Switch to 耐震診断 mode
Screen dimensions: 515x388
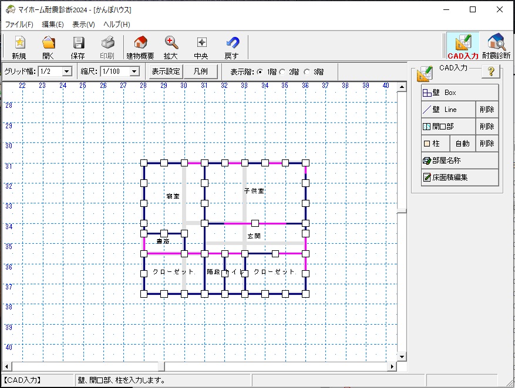496,46
